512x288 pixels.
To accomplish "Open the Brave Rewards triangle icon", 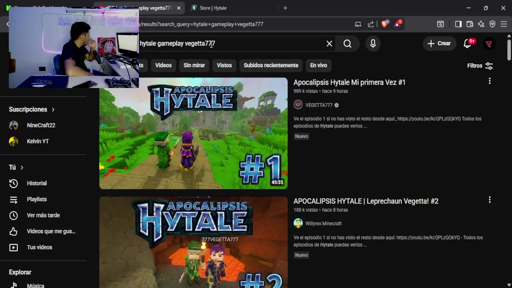I will click(398, 24).
